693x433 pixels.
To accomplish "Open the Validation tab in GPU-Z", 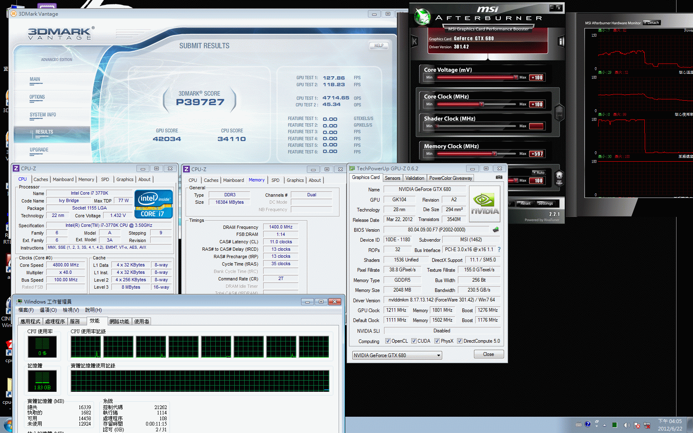I will pyautogui.click(x=415, y=178).
